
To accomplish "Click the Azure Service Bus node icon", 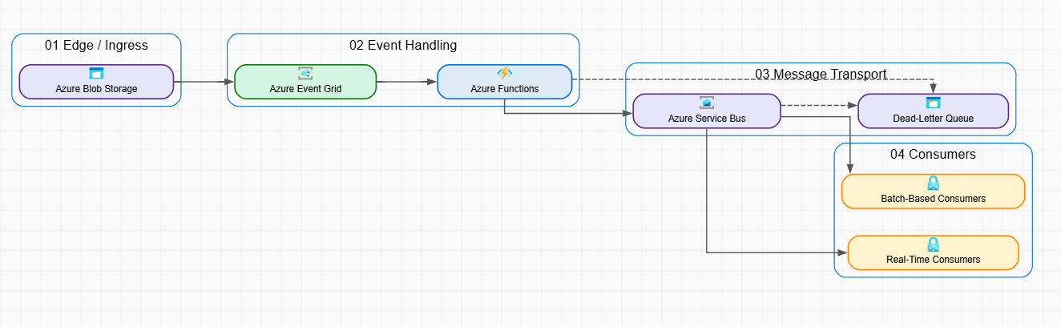I will (707, 103).
